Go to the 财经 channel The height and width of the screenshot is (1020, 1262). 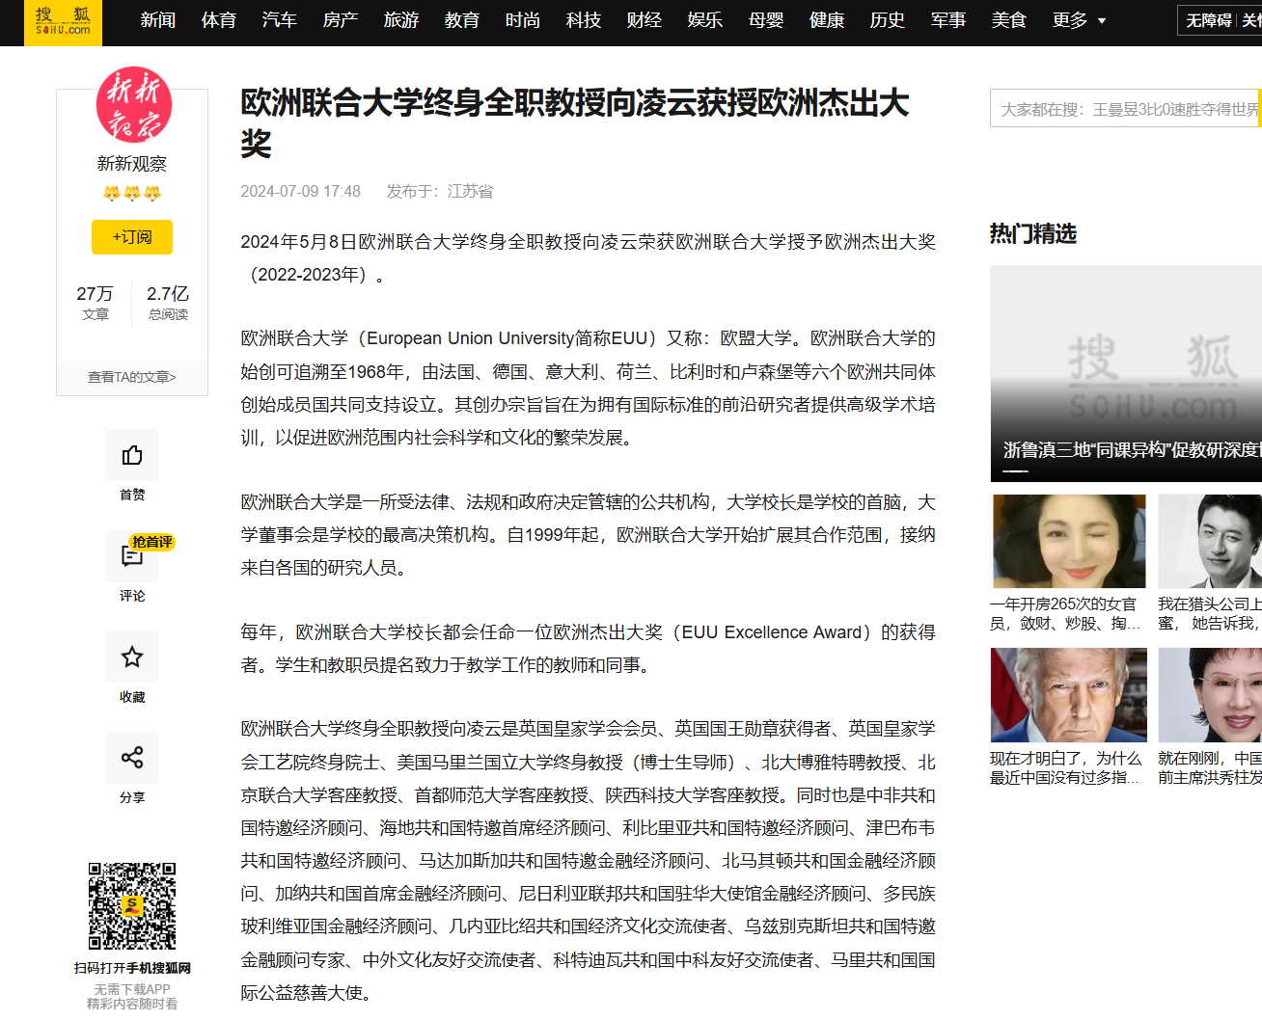coord(644,20)
